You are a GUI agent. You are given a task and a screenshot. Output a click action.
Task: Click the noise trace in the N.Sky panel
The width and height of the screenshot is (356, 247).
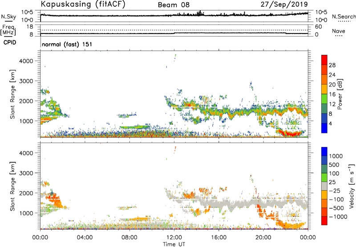pyautogui.click(x=174, y=15)
